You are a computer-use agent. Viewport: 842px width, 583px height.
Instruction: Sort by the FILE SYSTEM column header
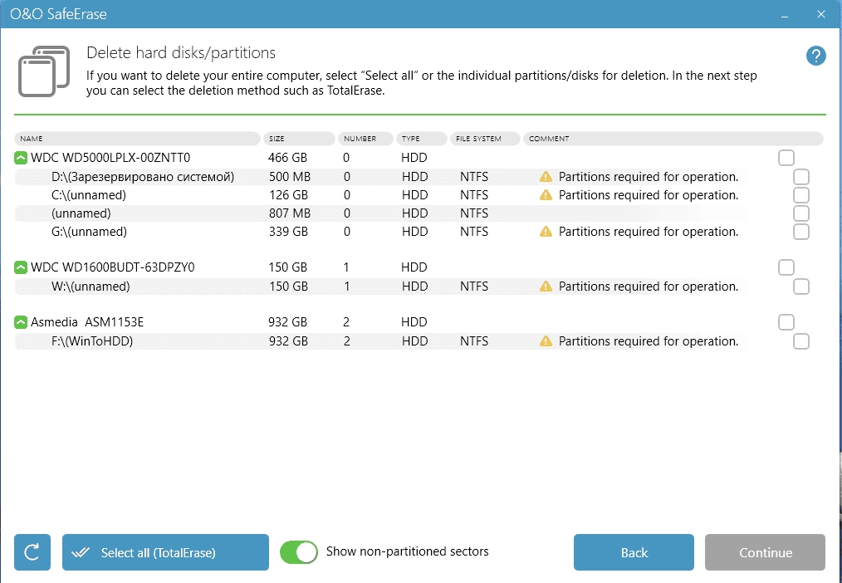point(485,139)
